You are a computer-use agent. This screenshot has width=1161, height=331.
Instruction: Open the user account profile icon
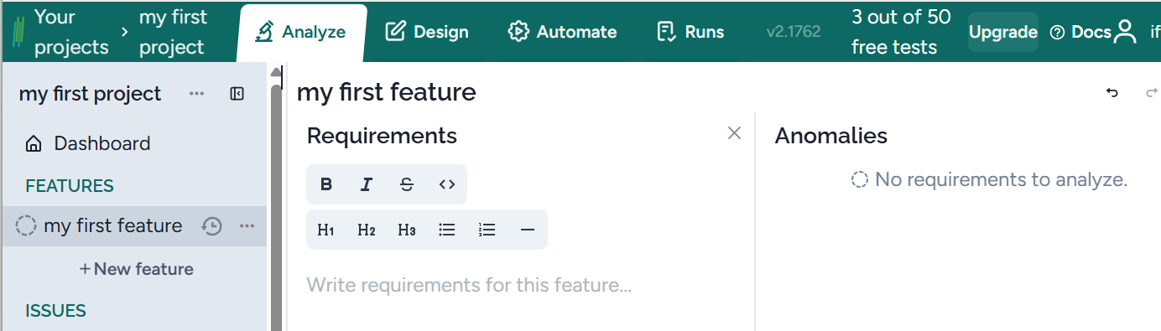[1125, 33]
